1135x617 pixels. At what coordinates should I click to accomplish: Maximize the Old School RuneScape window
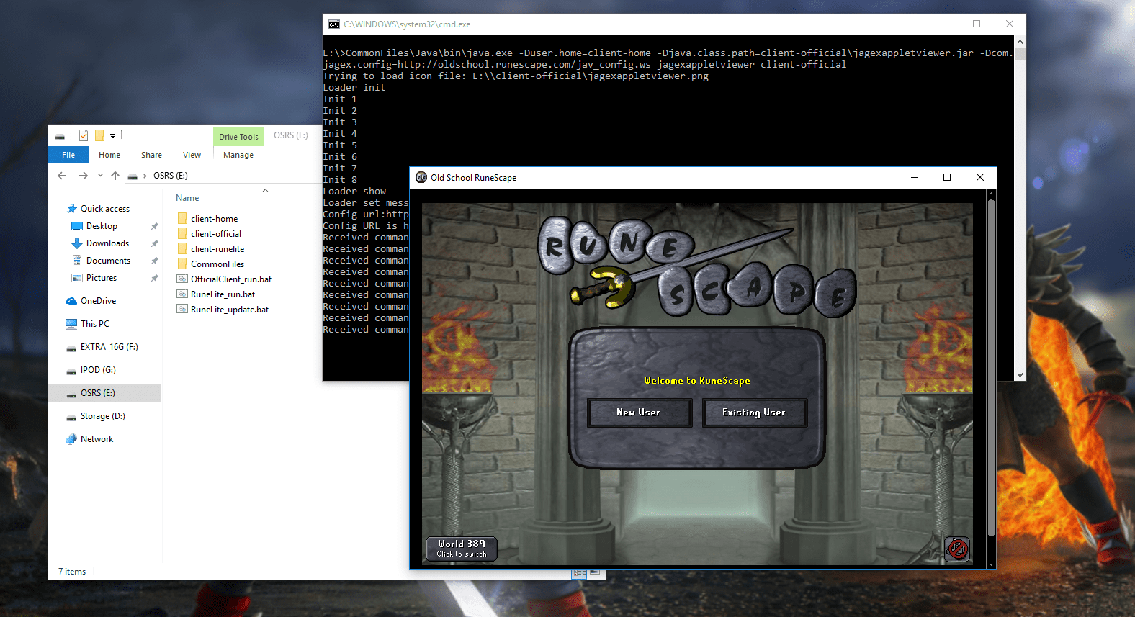pyautogui.click(x=947, y=177)
